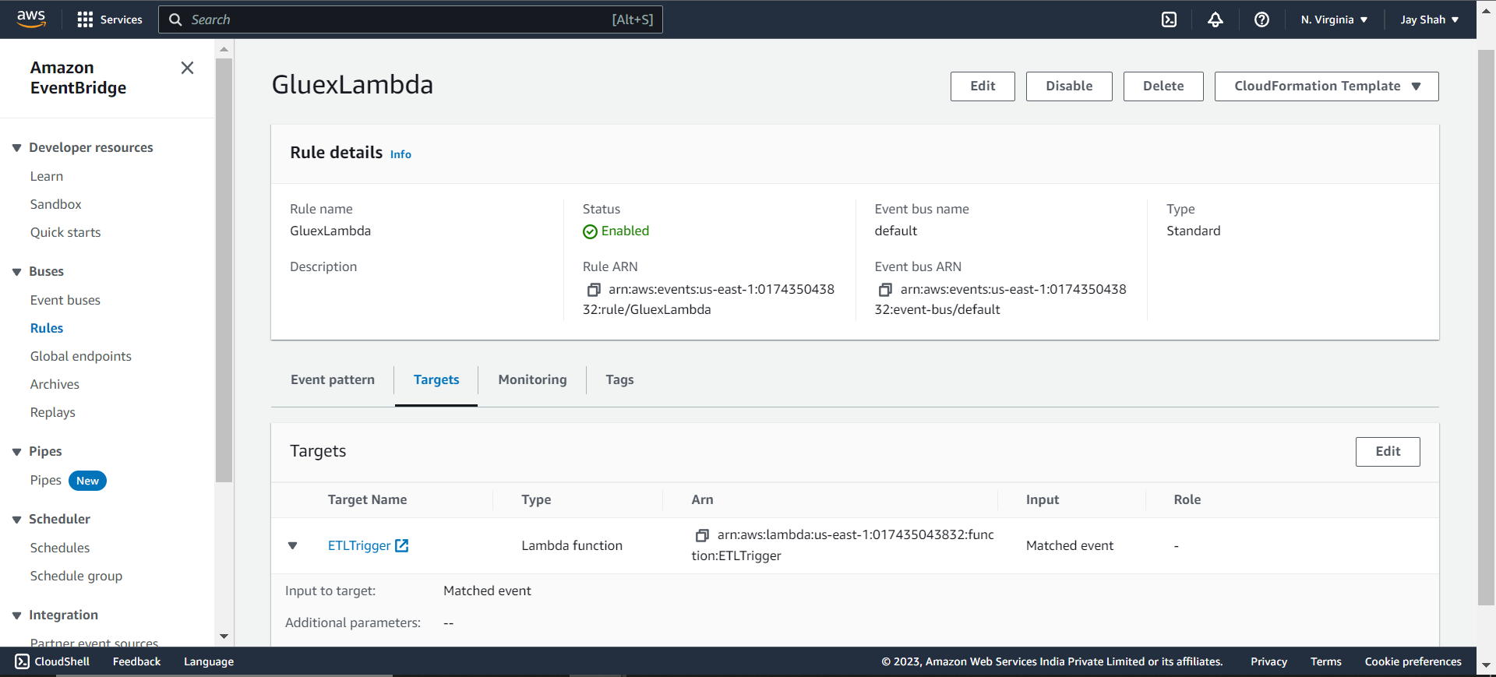Open Schedules in sidebar
The height and width of the screenshot is (677, 1496).
[60, 548]
